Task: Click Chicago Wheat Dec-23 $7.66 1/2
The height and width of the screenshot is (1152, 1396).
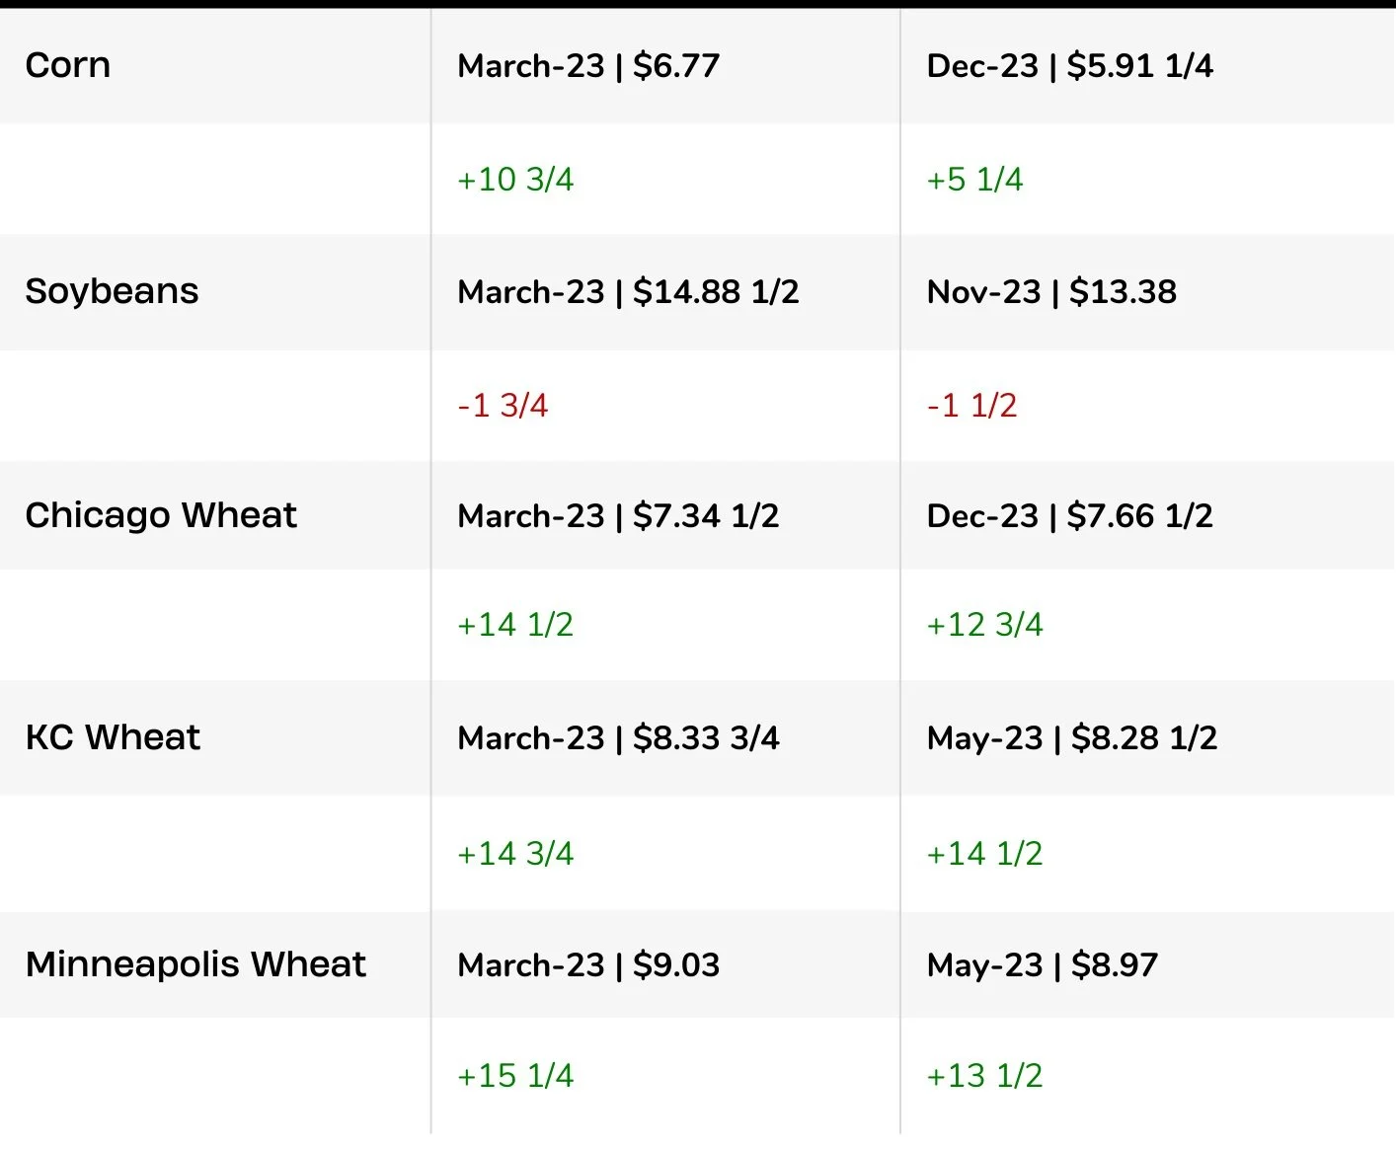Action: [1069, 516]
